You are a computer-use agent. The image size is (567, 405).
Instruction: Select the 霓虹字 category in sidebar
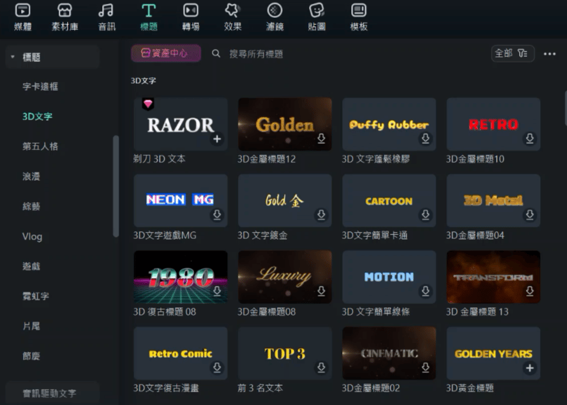click(x=36, y=296)
